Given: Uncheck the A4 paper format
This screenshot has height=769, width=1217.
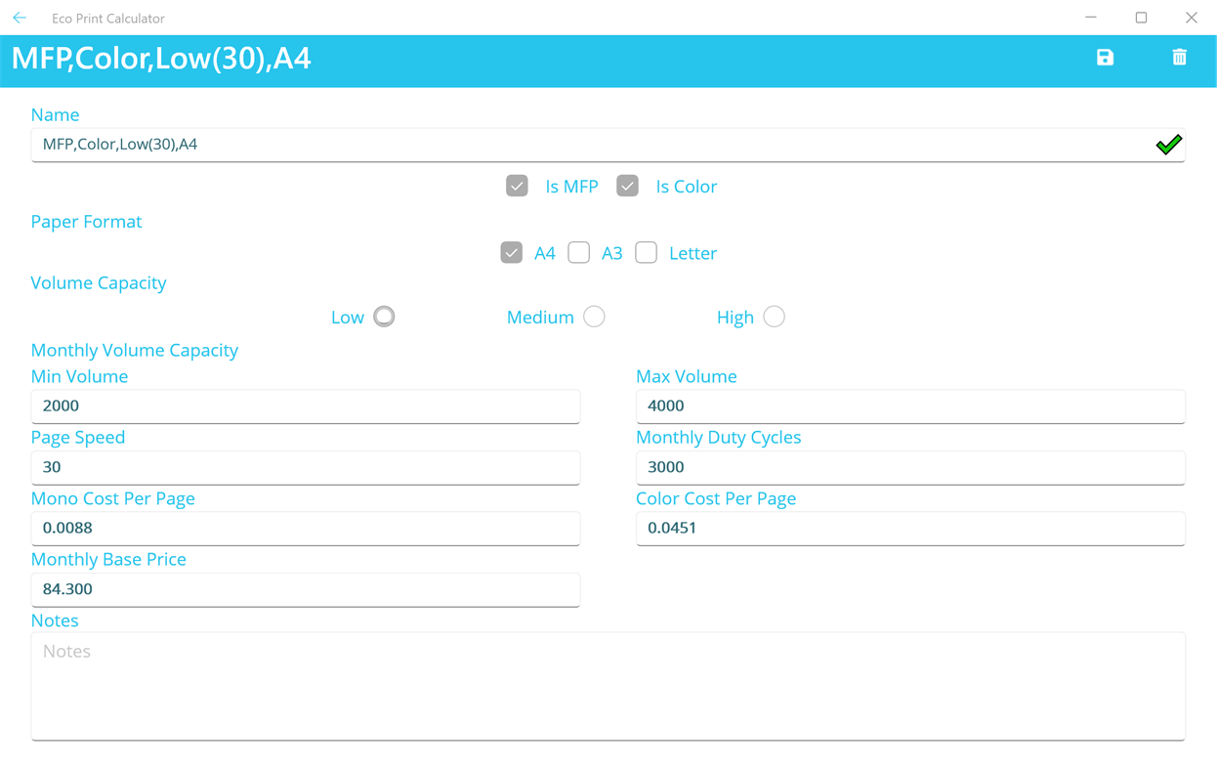Looking at the screenshot, I should [x=511, y=252].
